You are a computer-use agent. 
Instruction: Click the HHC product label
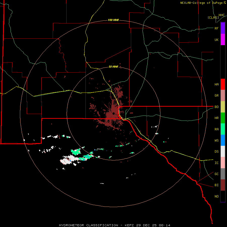point(222,15)
